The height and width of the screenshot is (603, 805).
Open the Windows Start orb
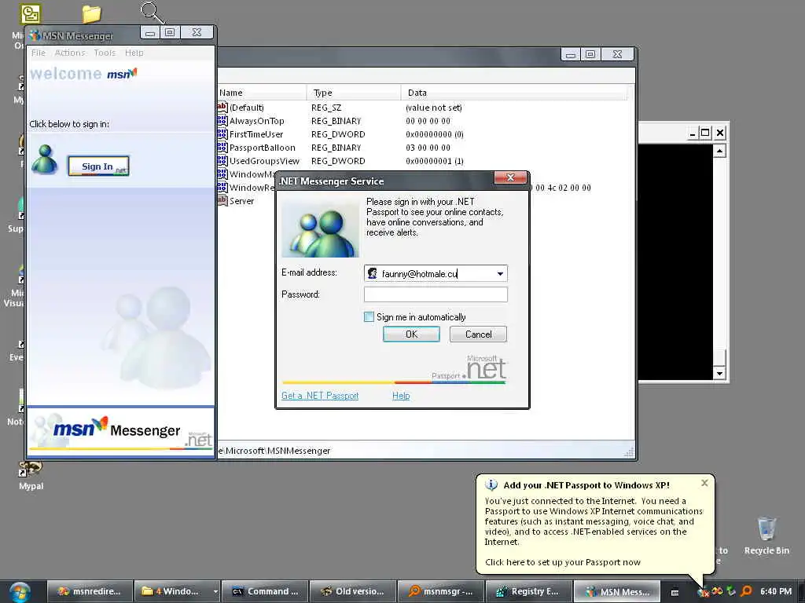(20, 592)
